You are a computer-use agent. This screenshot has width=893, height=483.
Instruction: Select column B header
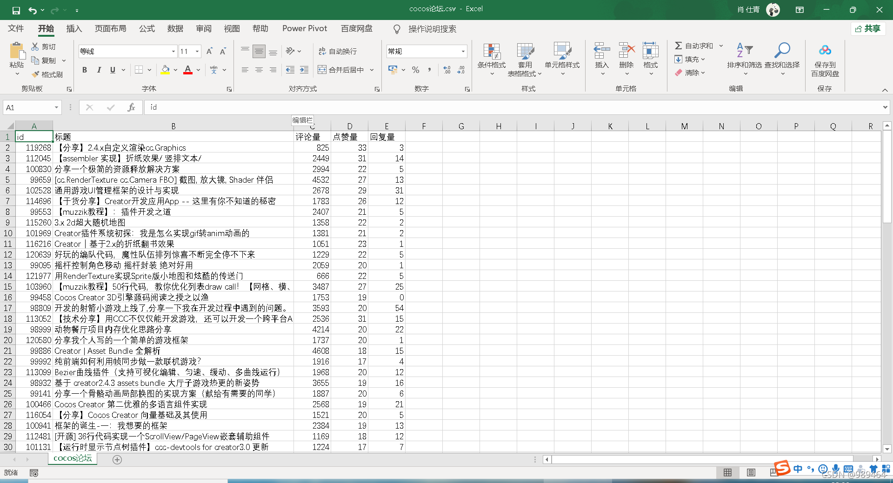(x=173, y=126)
